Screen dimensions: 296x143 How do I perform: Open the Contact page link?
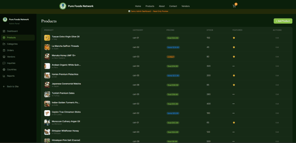pos(173,6)
